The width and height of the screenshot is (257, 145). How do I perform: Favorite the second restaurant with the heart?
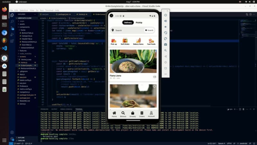coord(155,86)
